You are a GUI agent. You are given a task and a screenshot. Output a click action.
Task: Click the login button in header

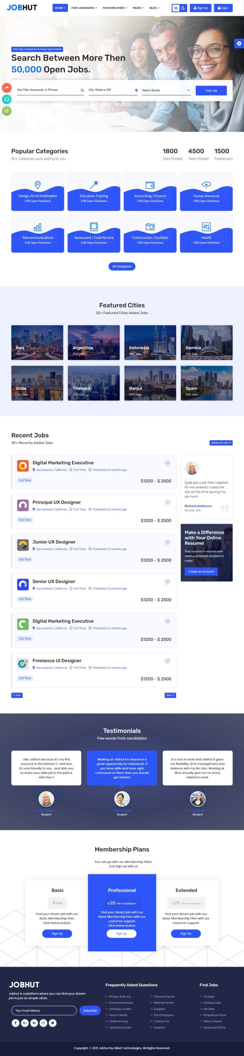(223, 8)
